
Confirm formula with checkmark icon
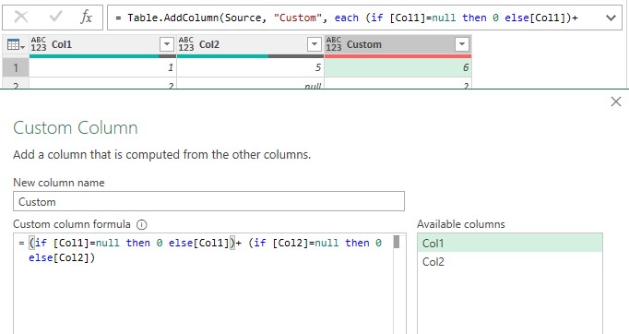coord(55,17)
